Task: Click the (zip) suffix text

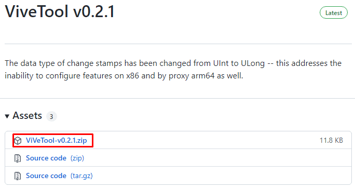Action: [77, 158]
